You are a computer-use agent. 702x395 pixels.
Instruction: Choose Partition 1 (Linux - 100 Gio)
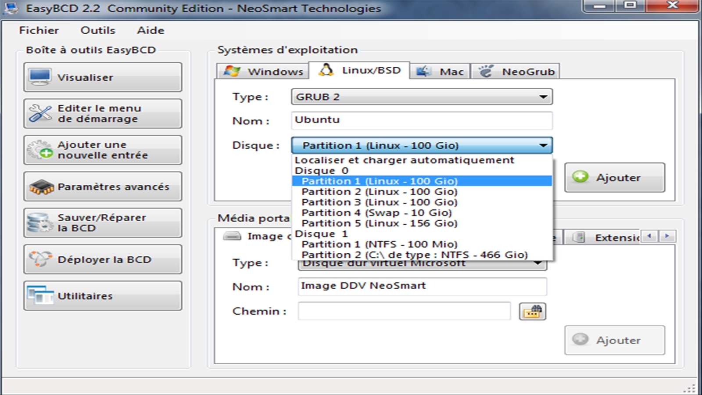click(422, 181)
